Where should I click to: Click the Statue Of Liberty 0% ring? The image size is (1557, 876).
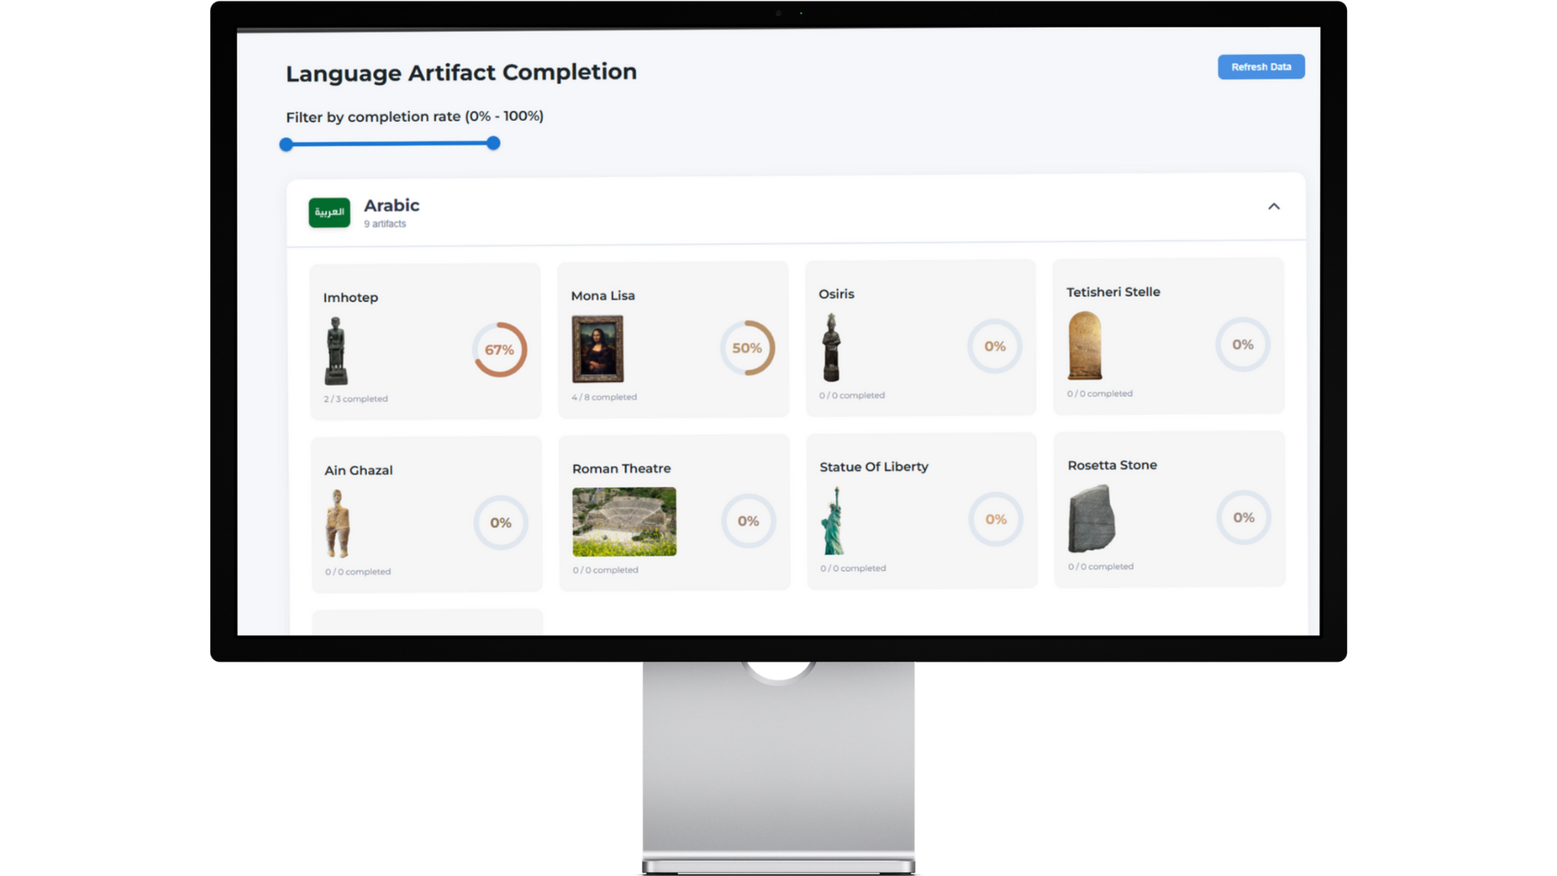pos(995,519)
